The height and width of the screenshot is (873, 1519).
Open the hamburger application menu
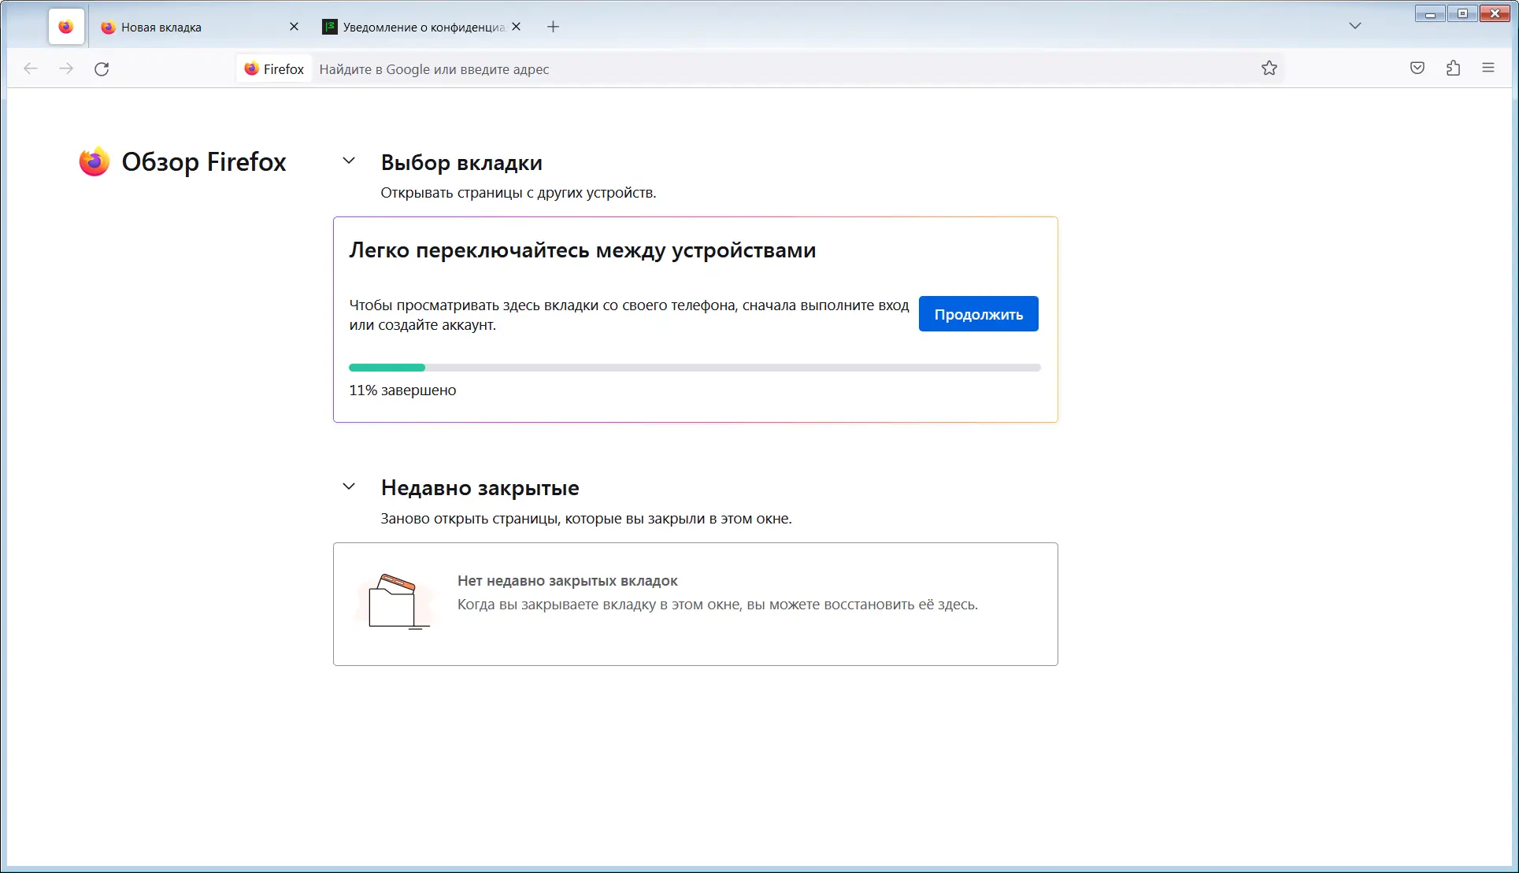(1488, 68)
